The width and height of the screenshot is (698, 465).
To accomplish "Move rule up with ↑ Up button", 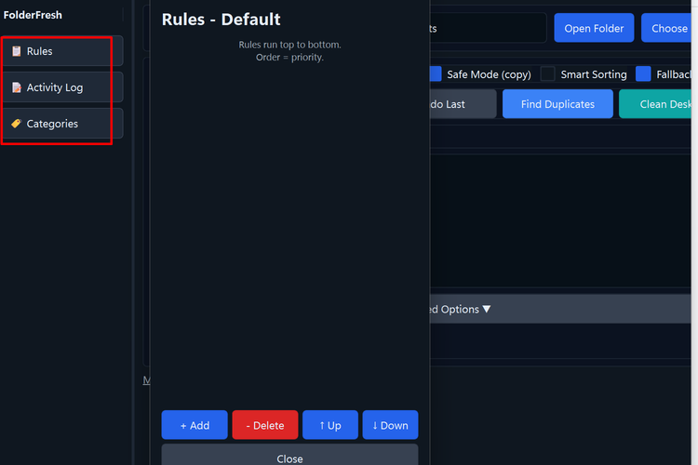I will 329,425.
